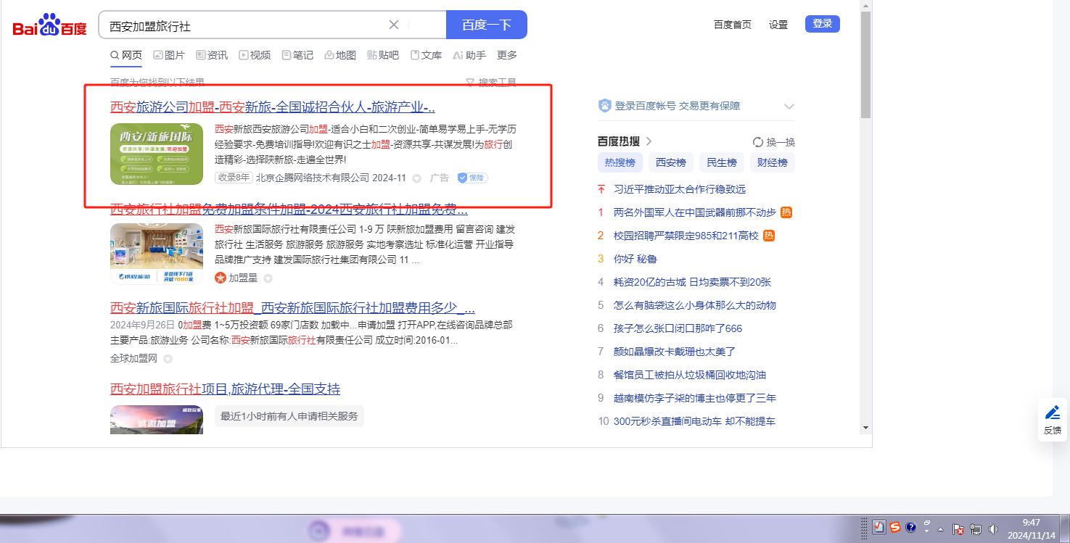Open the volume speaker icon in the system tray
The width and height of the screenshot is (1070, 543).
point(993,529)
